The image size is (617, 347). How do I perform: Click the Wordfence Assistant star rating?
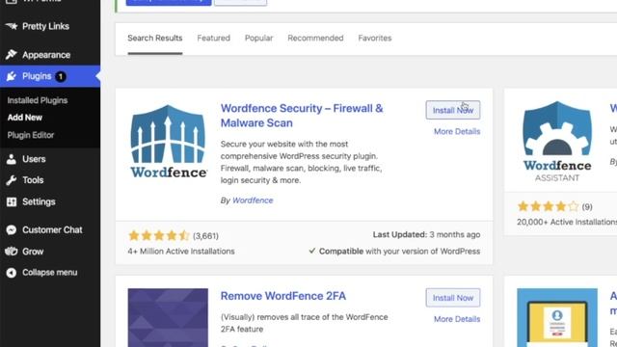tap(549, 206)
